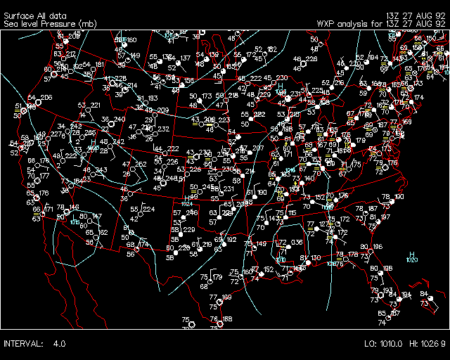Viewport: 450px width, 360px height.
Task: Click the 'Surface All data' title text
Action: [35, 14]
